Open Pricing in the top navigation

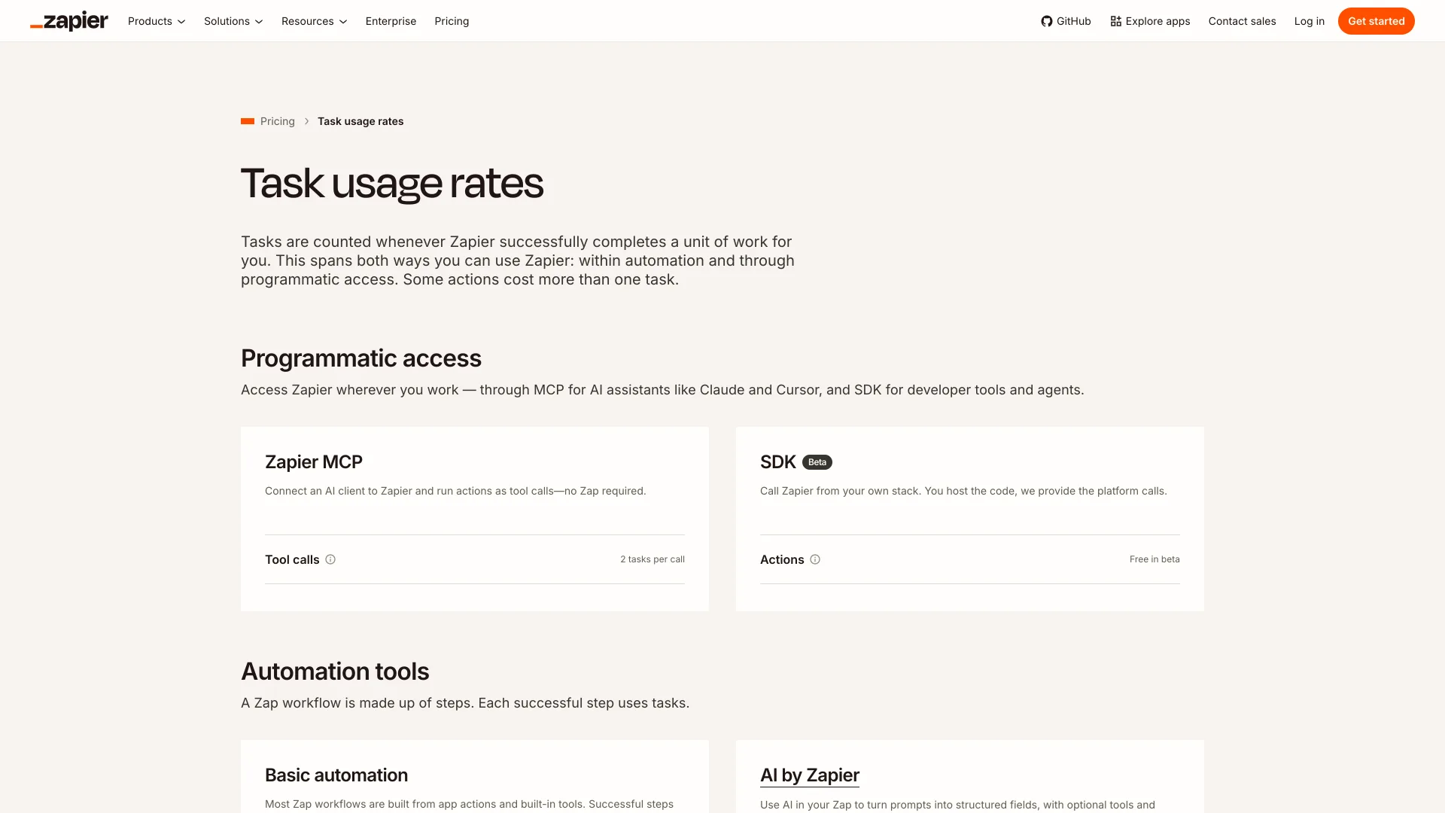pyautogui.click(x=452, y=21)
